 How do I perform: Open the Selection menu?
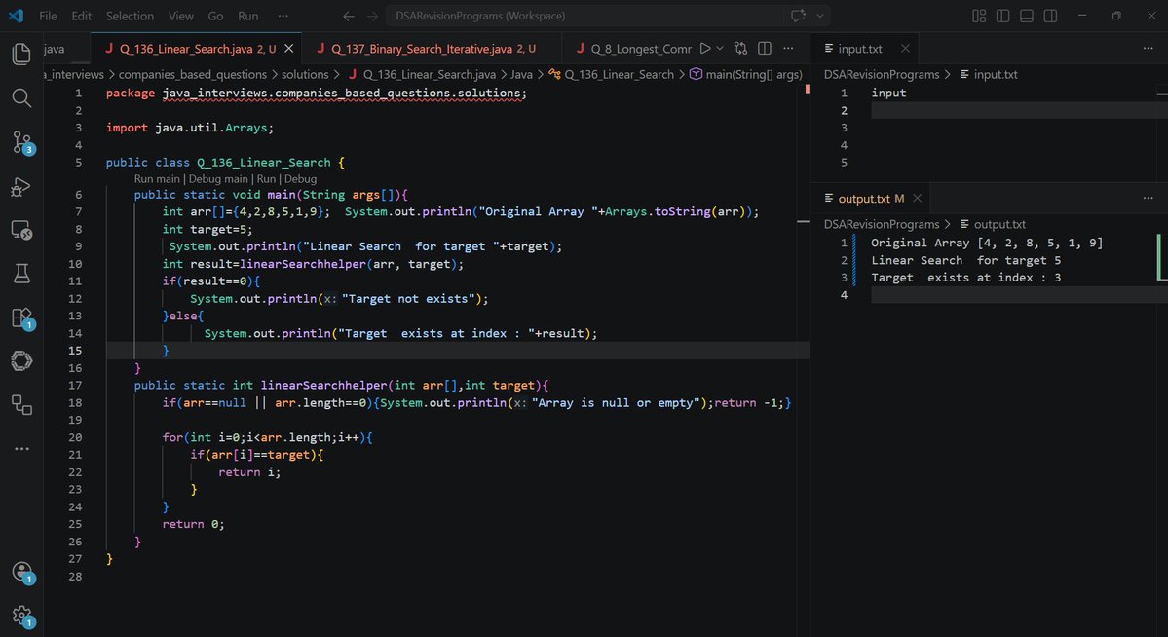(130, 16)
